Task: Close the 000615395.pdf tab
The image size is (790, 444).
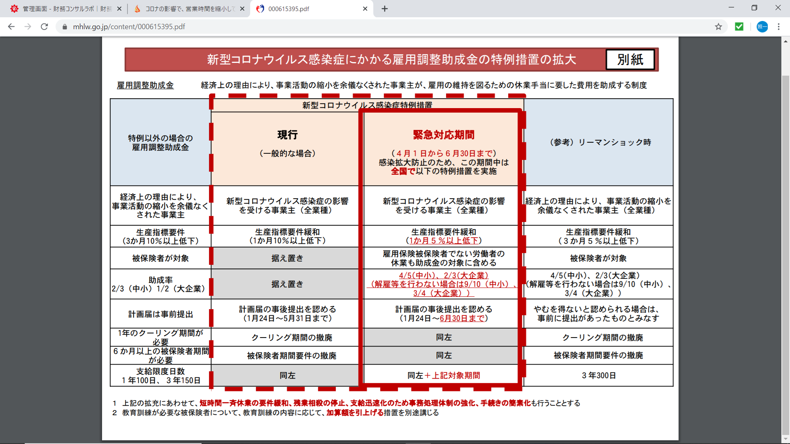Action: tap(365, 9)
